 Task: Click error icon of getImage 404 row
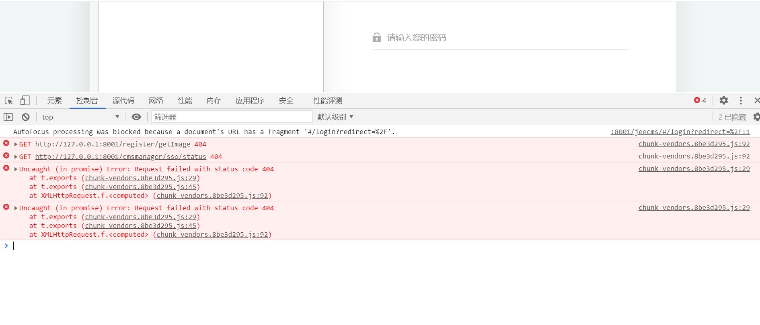tap(6, 143)
